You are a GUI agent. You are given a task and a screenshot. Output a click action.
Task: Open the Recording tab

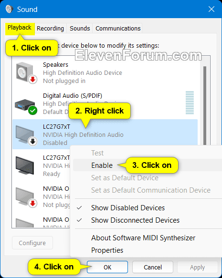pos(51,28)
